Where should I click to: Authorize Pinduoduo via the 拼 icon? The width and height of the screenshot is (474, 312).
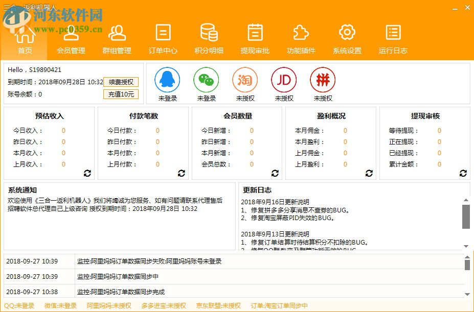pyautogui.click(x=323, y=80)
